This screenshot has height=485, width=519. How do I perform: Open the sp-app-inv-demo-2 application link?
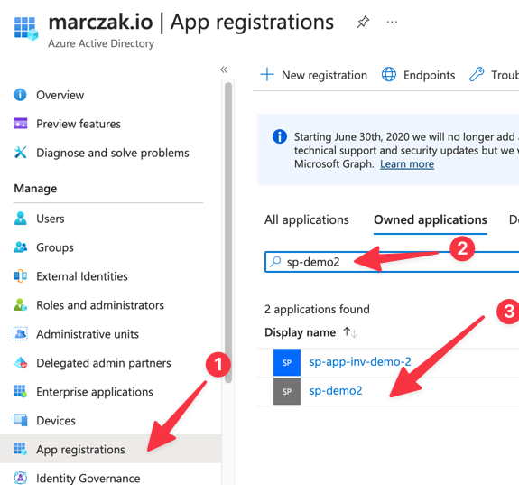pos(360,362)
